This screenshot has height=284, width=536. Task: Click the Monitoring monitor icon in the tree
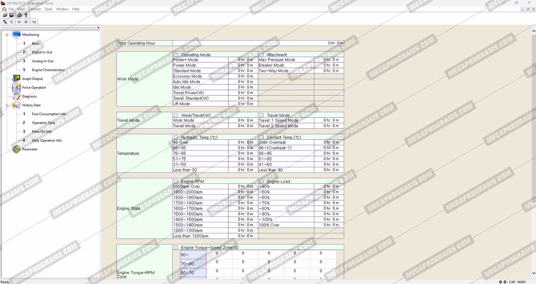tap(16, 35)
